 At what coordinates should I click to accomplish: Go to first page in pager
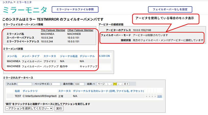(x=108, y=84)
